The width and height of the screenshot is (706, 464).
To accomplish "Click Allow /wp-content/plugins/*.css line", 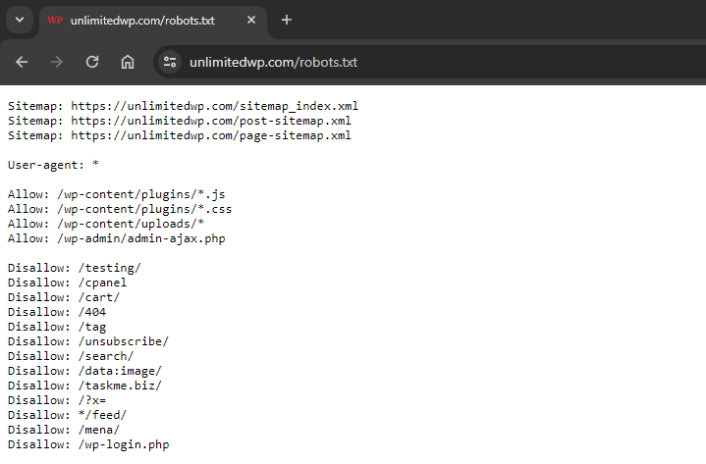I will click(120, 209).
